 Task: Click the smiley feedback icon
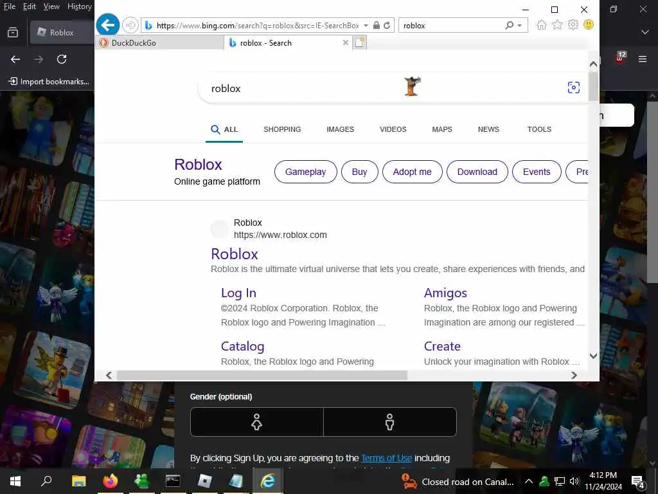589,25
